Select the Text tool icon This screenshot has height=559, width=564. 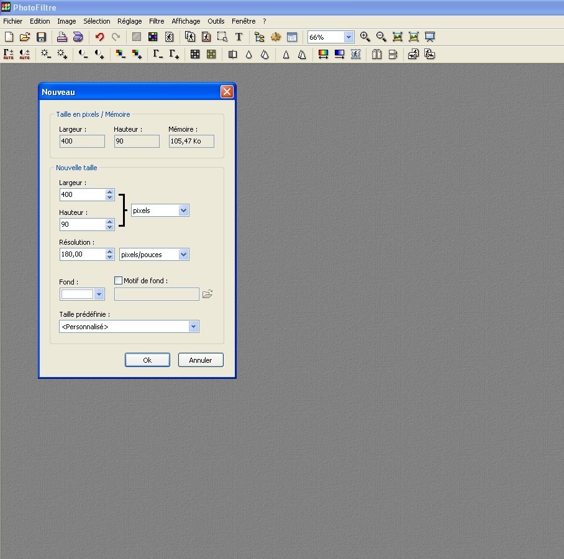pos(239,37)
